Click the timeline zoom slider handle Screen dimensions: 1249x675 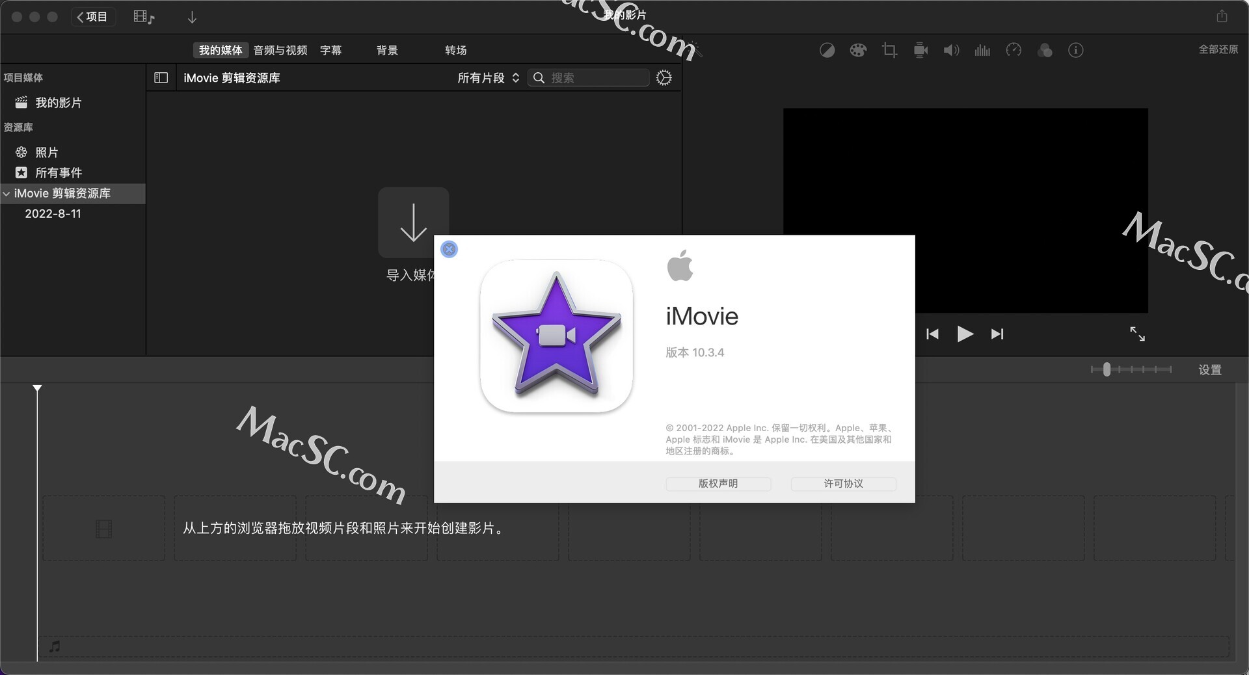(1107, 369)
